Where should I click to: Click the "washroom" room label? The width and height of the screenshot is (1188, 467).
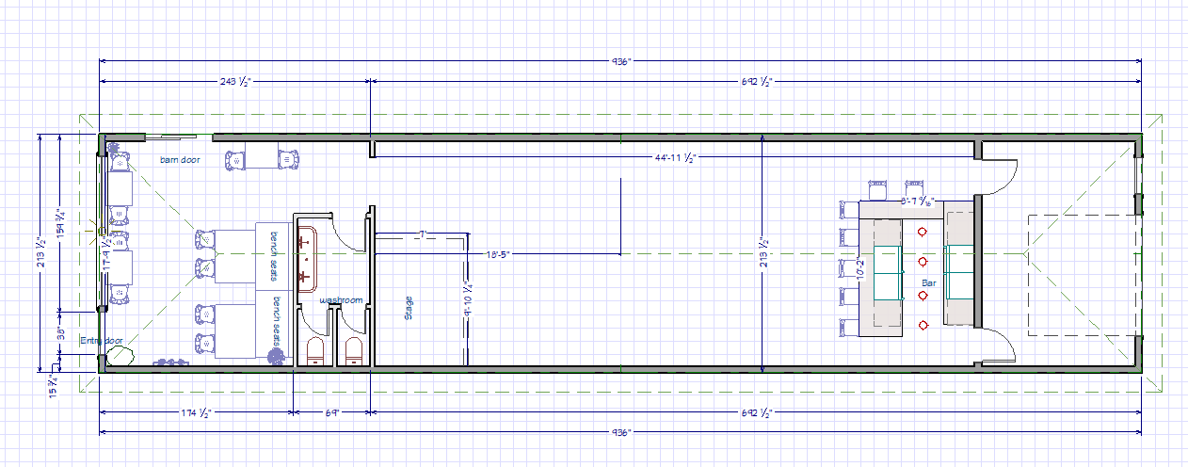pos(341,300)
